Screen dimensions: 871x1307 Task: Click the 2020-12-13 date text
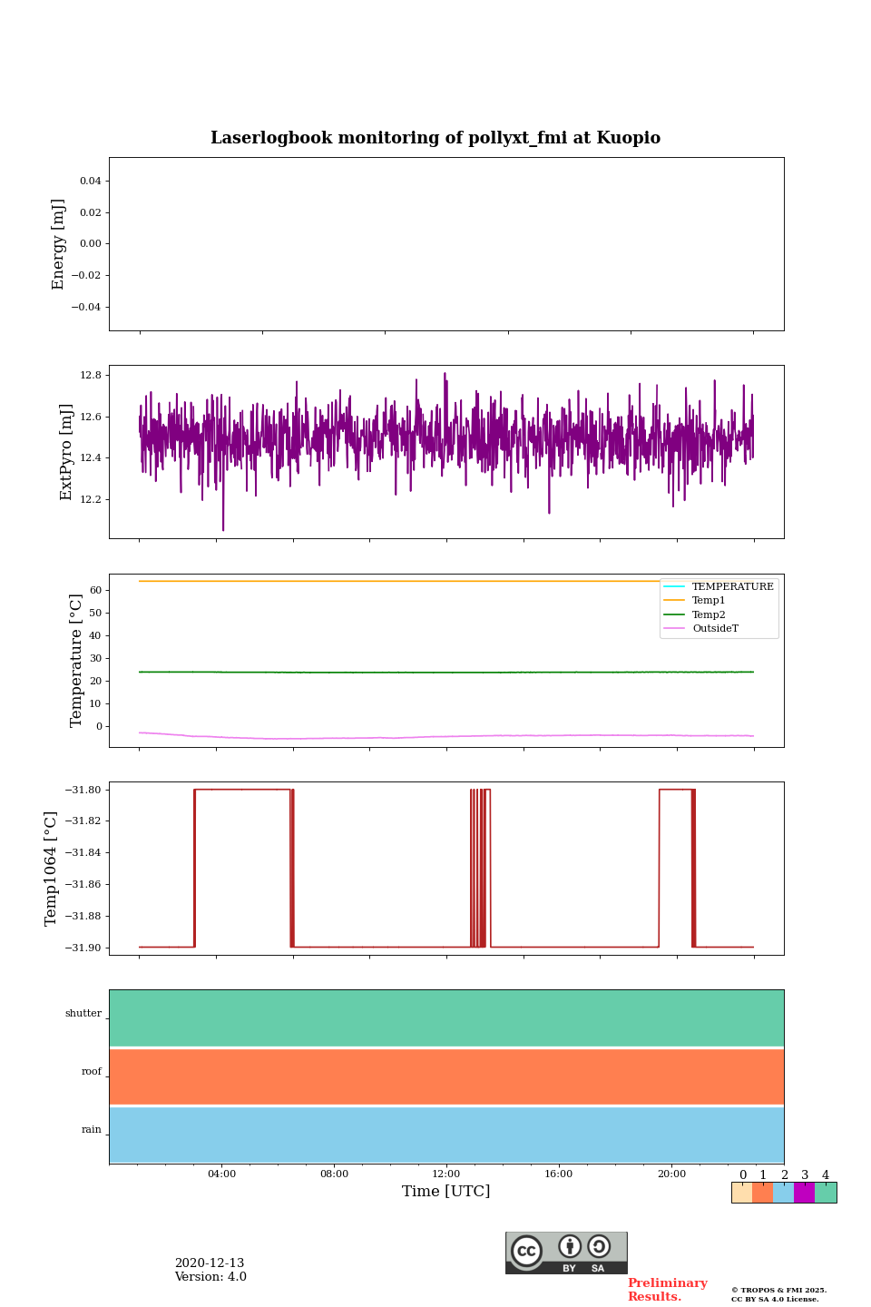click(210, 1263)
